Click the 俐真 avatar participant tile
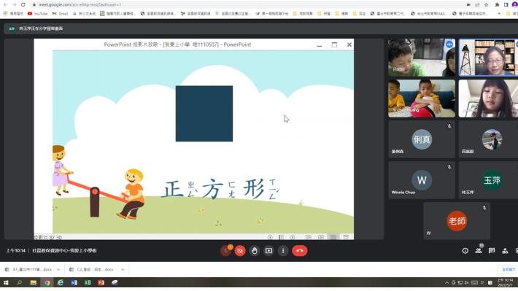518x291 pixels. [x=422, y=139]
